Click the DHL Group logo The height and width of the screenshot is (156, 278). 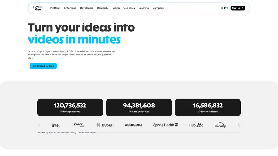(78, 125)
